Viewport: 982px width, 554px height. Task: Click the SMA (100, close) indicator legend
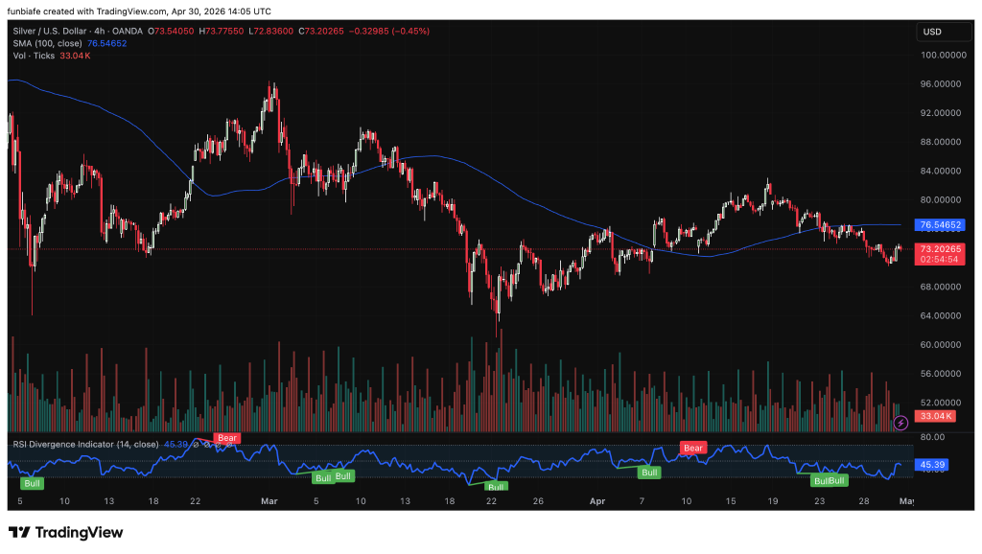point(46,43)
